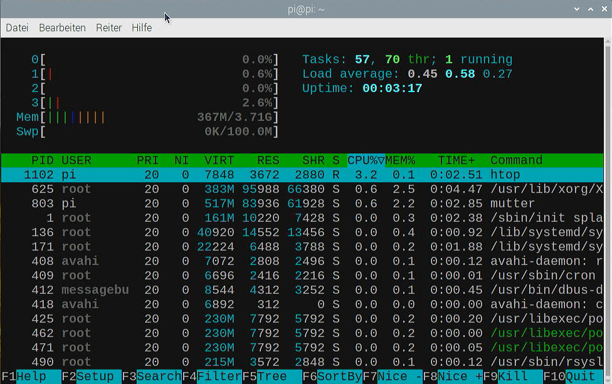Select the dbus process row PID 412

click(302, 290)
